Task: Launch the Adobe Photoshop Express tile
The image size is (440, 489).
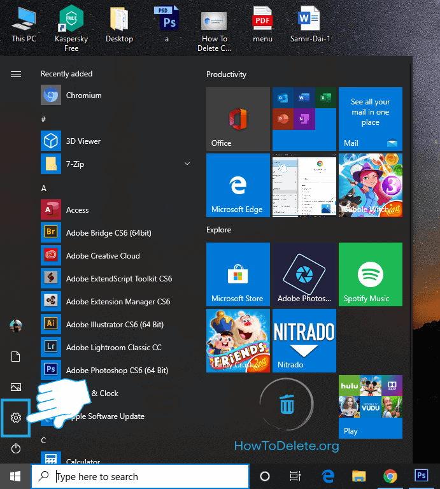Action: [x=304, y=274]
